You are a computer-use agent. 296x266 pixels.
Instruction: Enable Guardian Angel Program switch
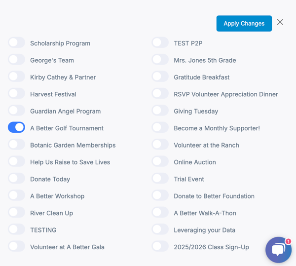(x=16, y=110)
